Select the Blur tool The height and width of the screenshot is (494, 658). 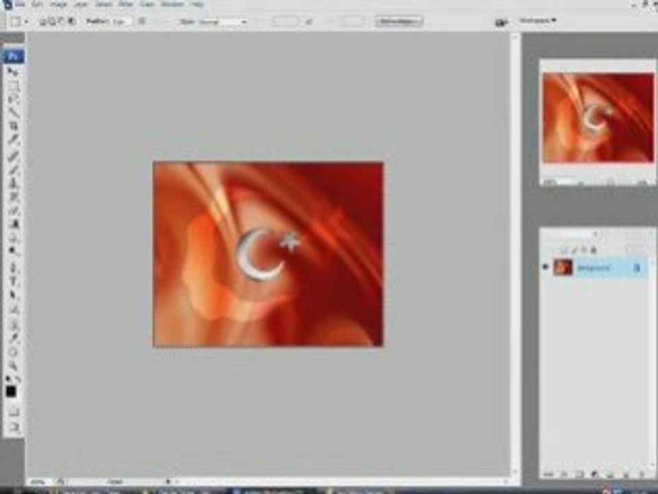[13, 237]
